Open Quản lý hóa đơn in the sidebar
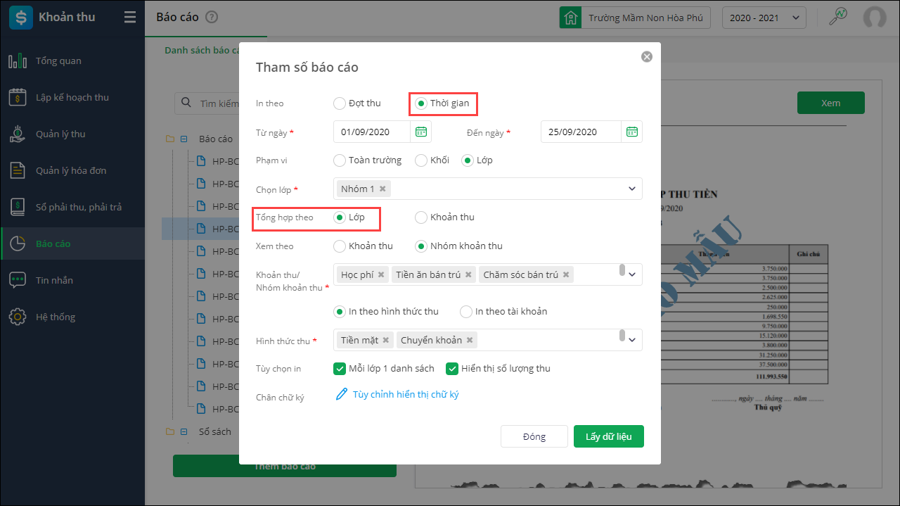Image resolution: width=900 pixels, height=506 pixels. (72, 171)
